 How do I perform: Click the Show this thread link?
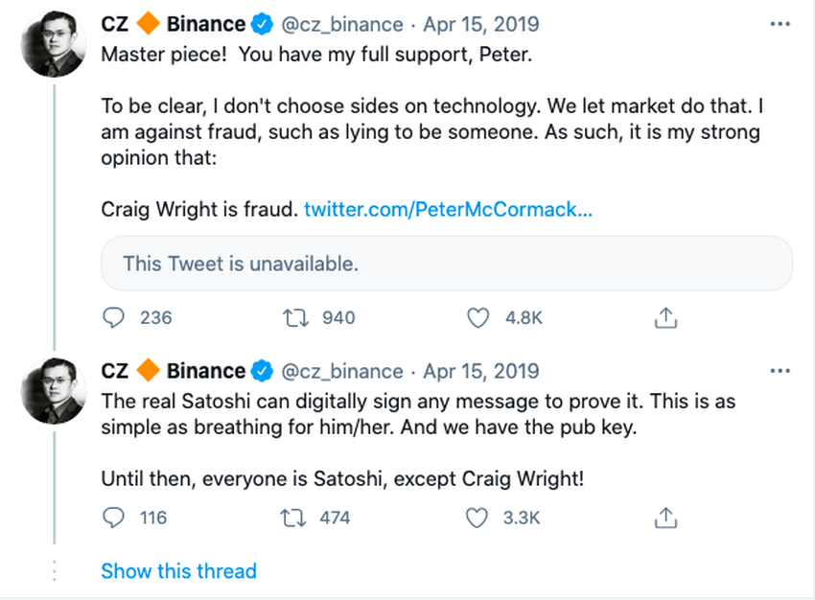178,571
